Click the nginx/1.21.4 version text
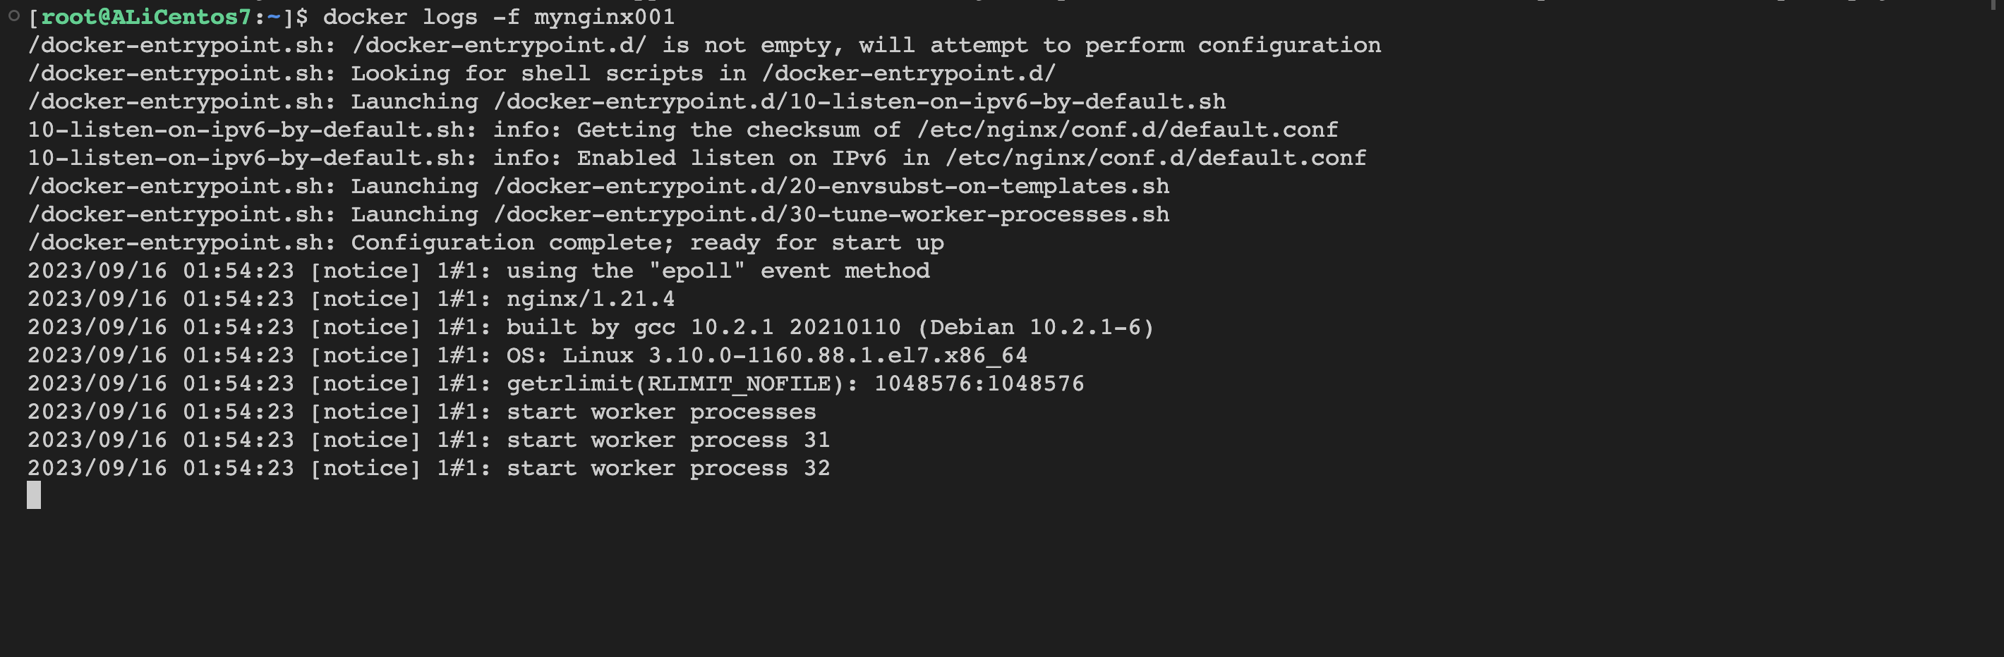 click(591, 300)
